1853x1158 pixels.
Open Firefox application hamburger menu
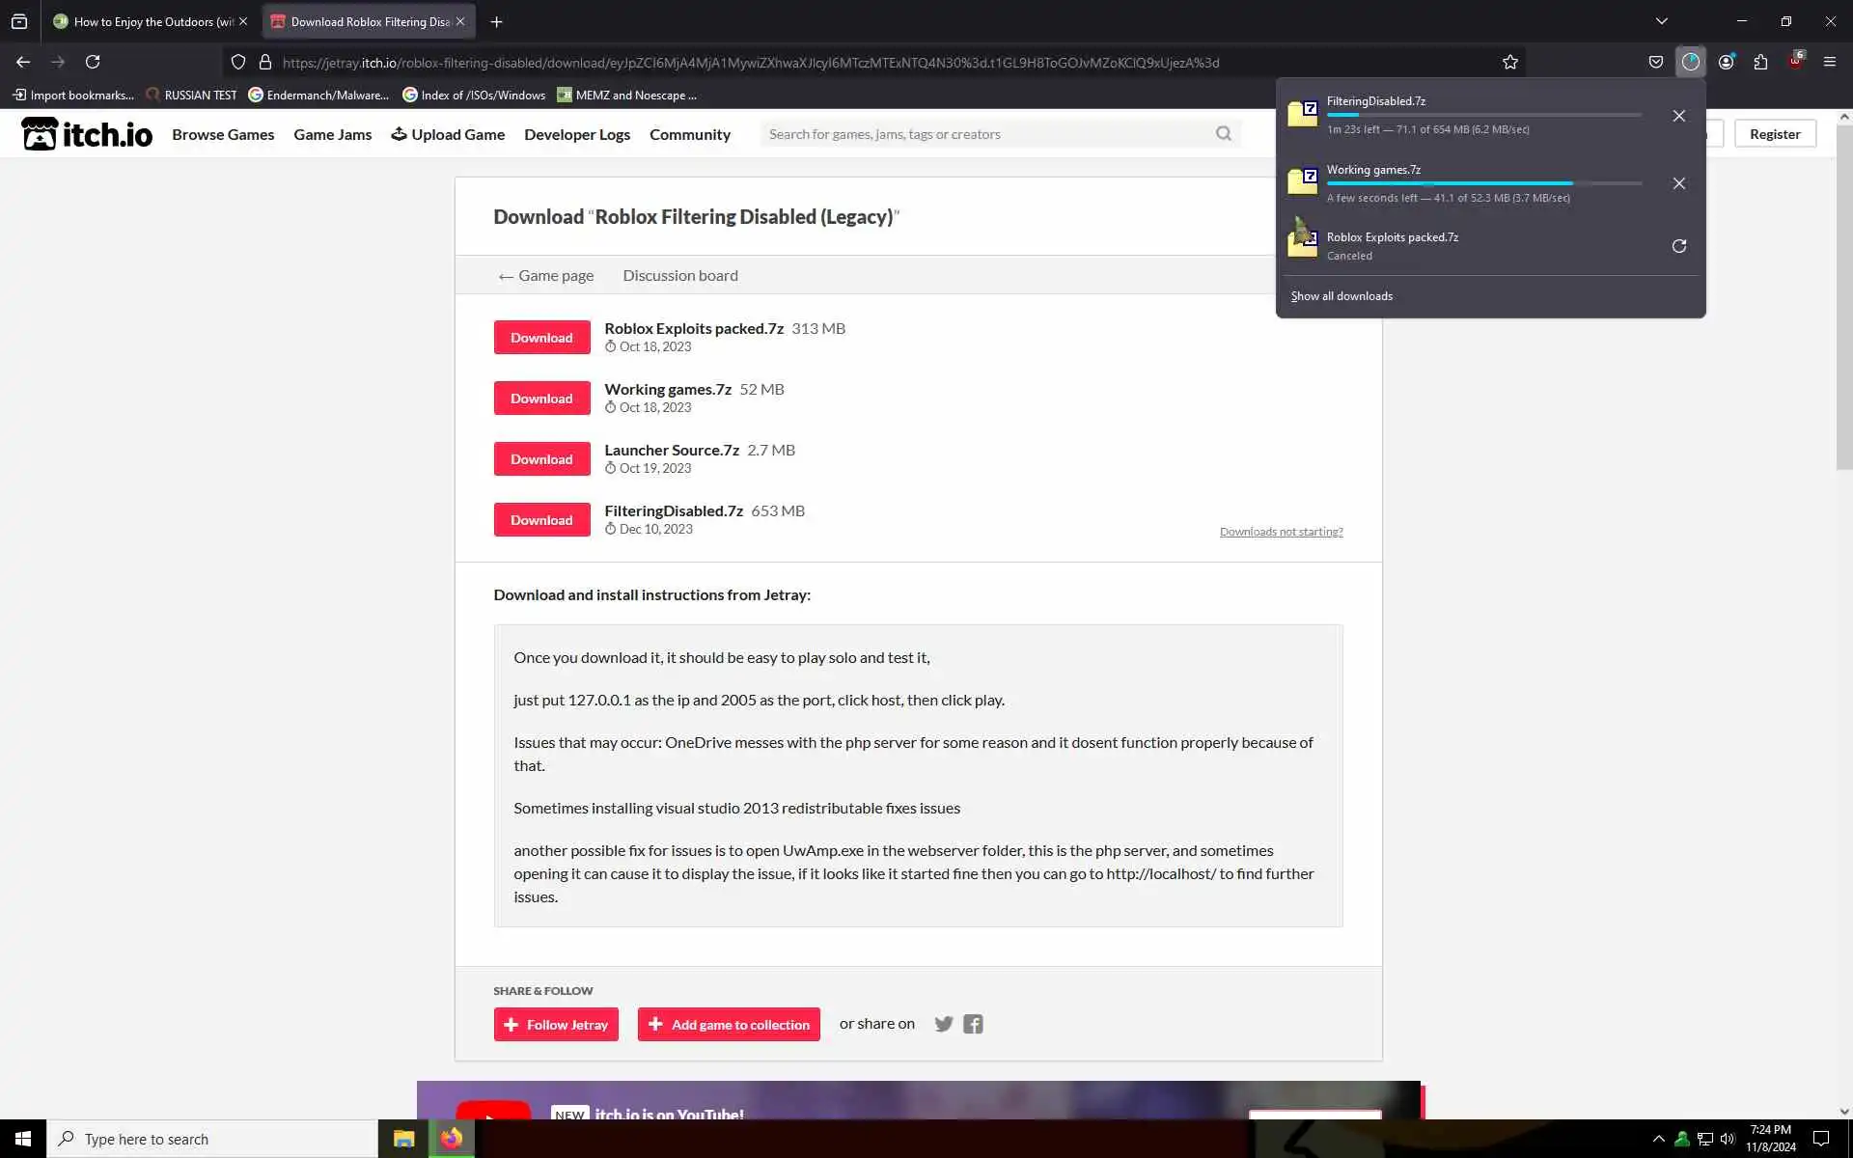click(x=1829, y=62)
